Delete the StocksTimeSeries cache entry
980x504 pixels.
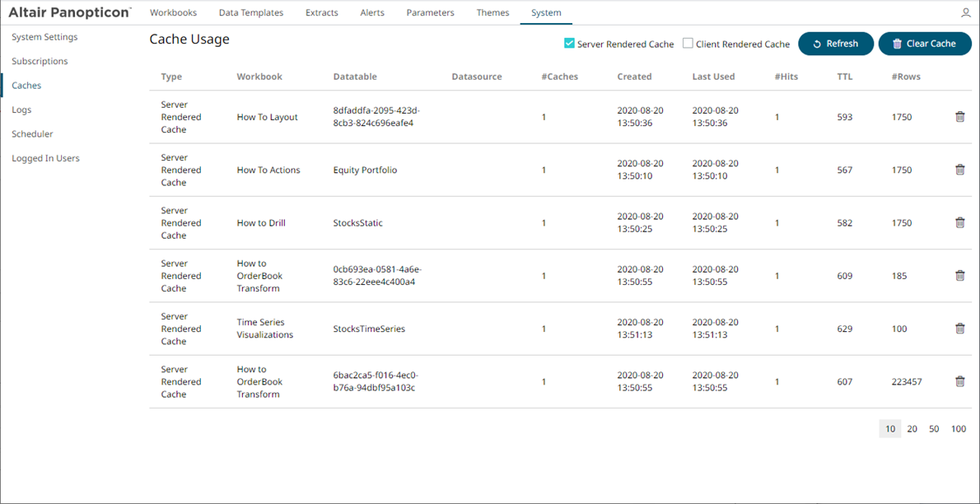coord(959,329)
